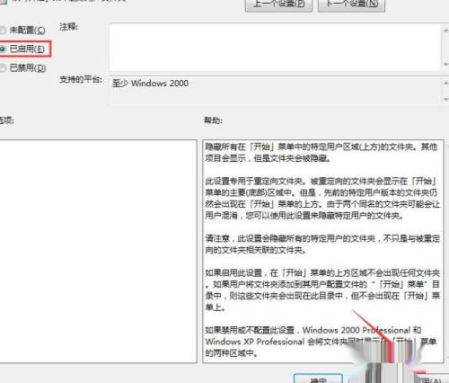Click the 支持的平台 label
Image resolution: width=449 pixels, height=383 pixels.
click(x=81, y=79)
